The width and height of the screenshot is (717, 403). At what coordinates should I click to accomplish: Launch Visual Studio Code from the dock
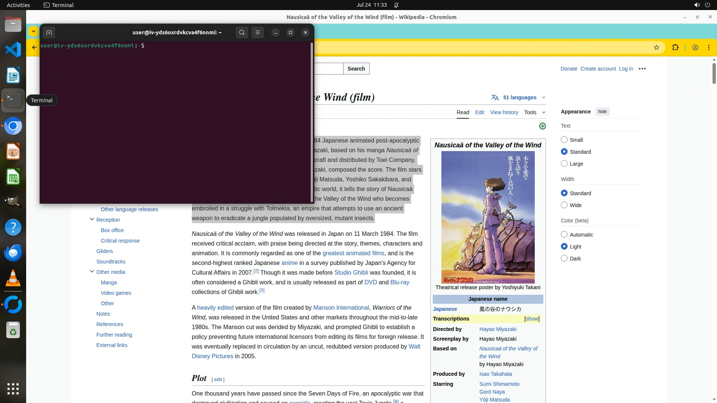coord(13,50)
